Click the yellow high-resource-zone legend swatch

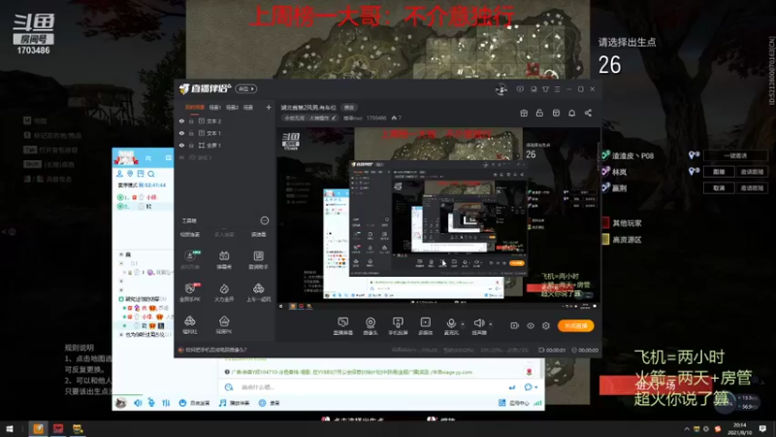coord(605,239)
